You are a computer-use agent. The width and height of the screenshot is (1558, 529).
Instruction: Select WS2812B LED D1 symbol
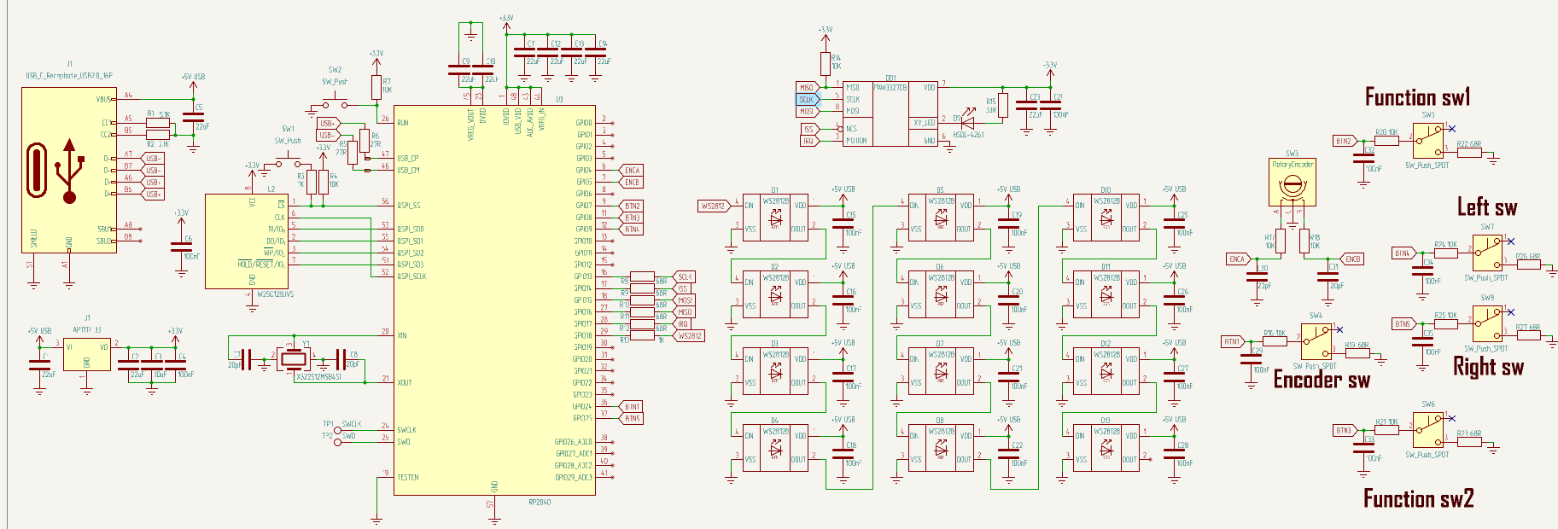point(775,218)
